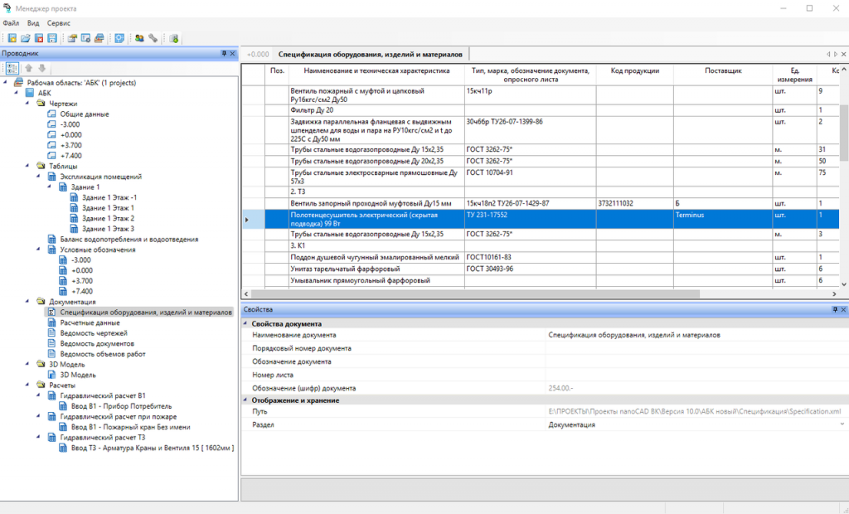The height and width of the screenshot is (514, 849).
Task: Click the scroll right arrow under table
Action: click(834, 293)
